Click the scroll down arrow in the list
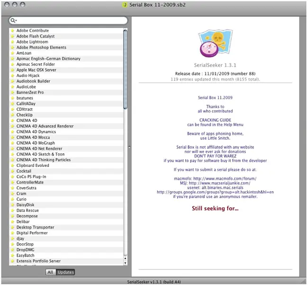308x285 pixels. click(125, 263)
